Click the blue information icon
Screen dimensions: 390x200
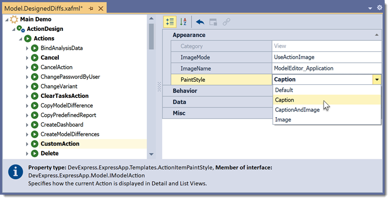pyautogui.click(x=15, y=171)
